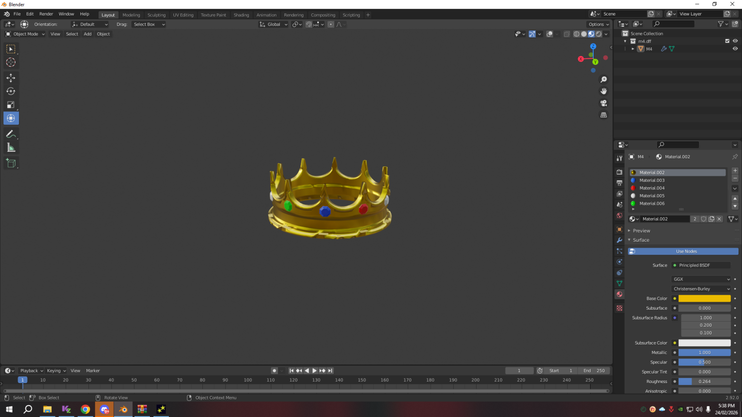Viewport: 742px width, 417px height.
Task: Open the Orientation Default dropdown
Action: 90,24
